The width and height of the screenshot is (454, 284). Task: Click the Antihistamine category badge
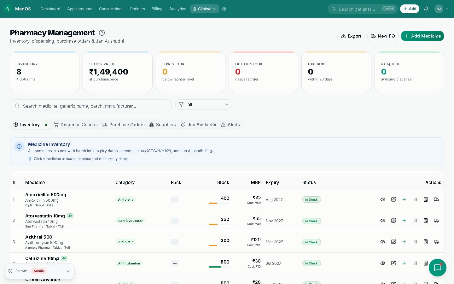click(129, 263)
